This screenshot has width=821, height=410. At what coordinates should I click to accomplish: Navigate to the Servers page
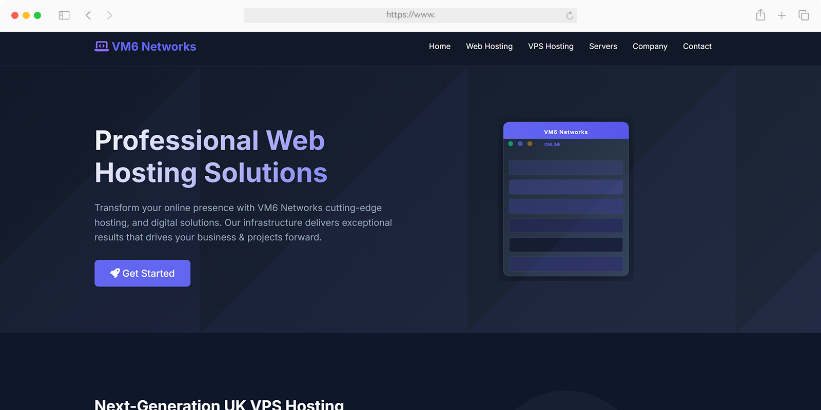tap(603, 46)
